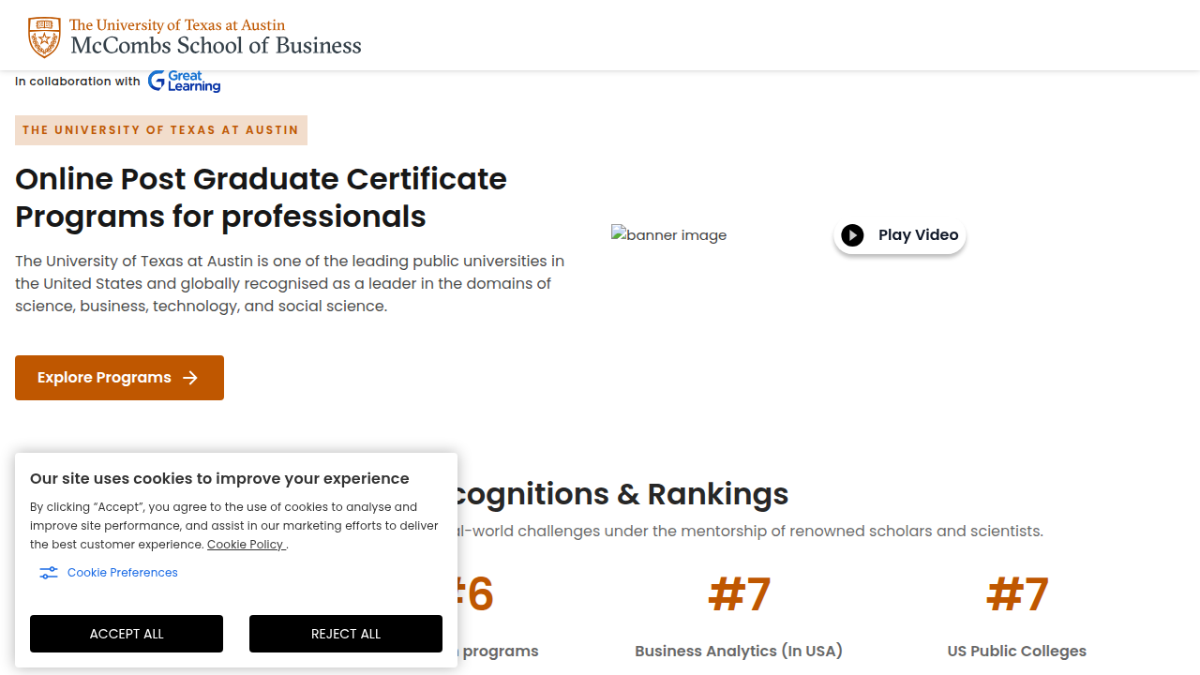
Task: Click '#7' above Business Analytics (In USA)
Action: click(739, 594)
